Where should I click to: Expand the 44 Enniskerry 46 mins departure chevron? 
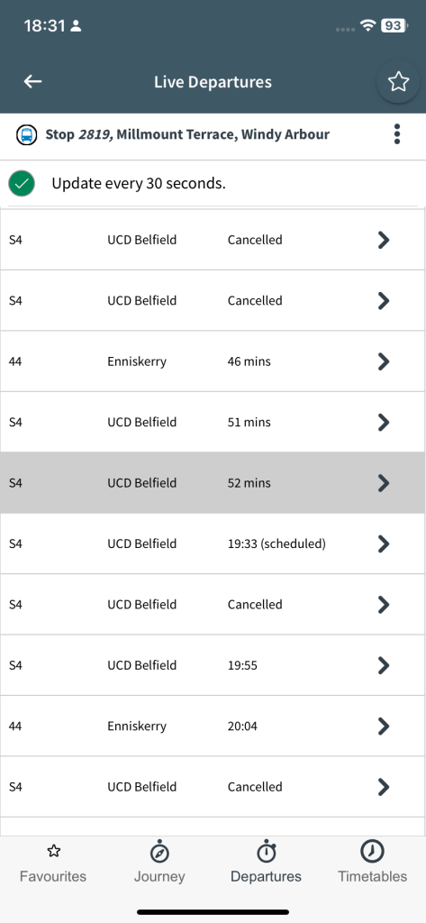(384, 361)
